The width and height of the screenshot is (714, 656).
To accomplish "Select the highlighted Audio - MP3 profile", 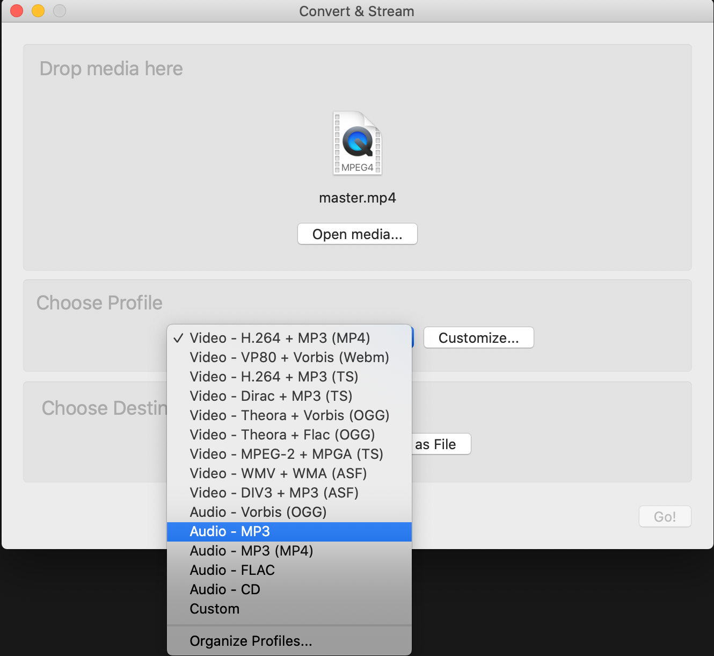I will (x=289, y=531).
